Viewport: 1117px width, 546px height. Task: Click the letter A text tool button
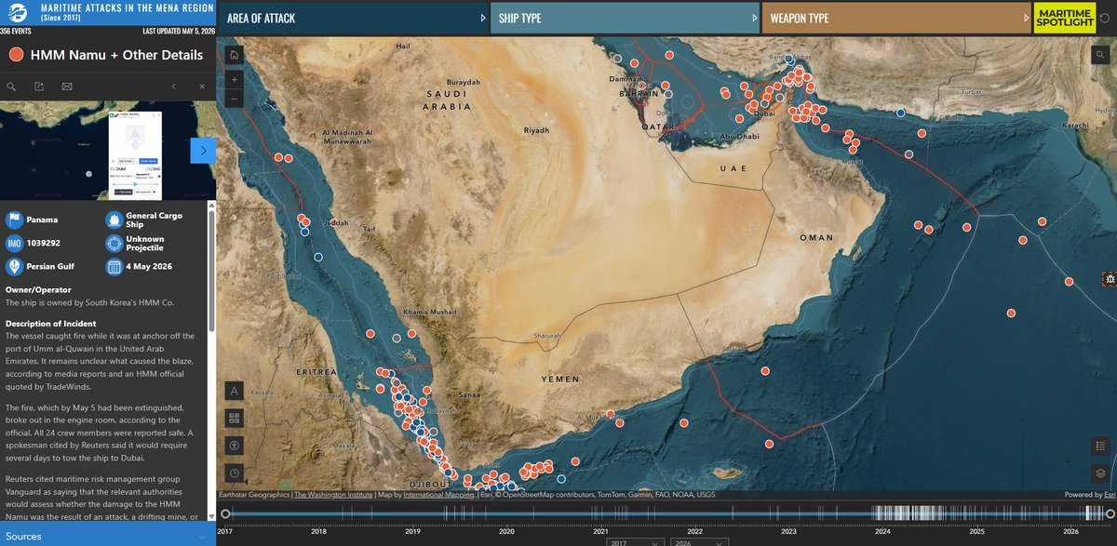pyautogui.click(x=234, y=391)
